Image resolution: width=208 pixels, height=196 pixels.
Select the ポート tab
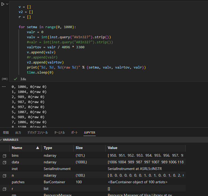[74, 133]
